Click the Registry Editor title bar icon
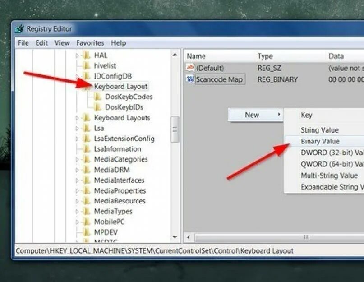Viewport: 364px width, 282px height. pyautogui.click(x=19, y=29)
